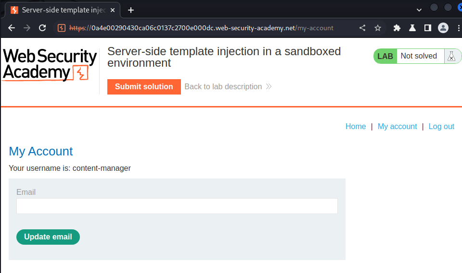This screenshot has height=273, width=462.
Task: Click the share page icon in address bar
Action: (x=362, y=28)
